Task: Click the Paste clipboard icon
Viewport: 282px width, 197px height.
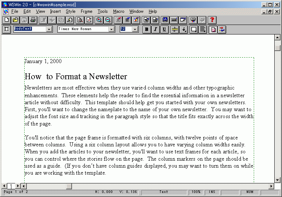Action: (x=70, y=20)
